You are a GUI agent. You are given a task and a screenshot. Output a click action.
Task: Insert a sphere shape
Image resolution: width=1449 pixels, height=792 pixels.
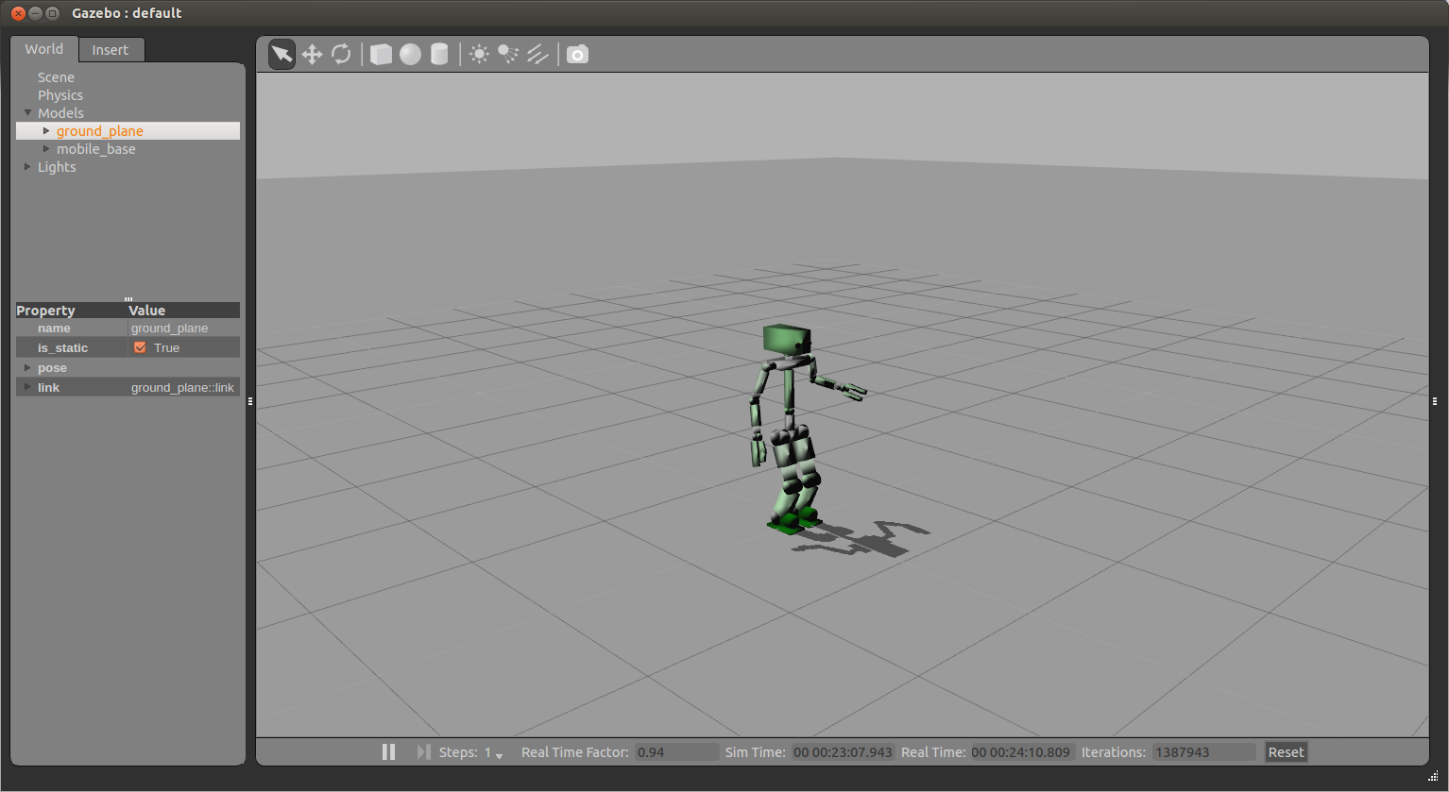(x=410, y=54)
